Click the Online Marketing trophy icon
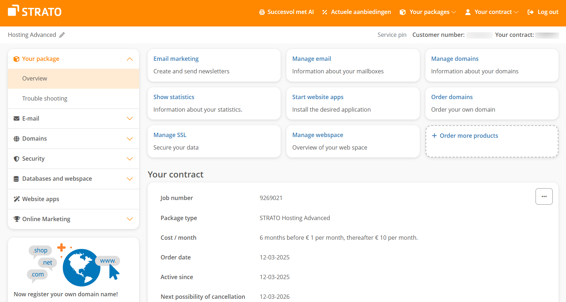 (16, 219)
